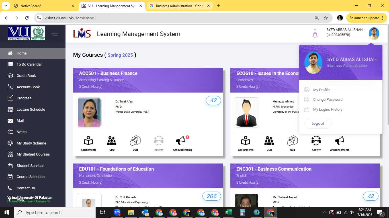Viewport: 389px width, 218px height.
Task: Open Progress in sidebar
Action: [33, 98]
